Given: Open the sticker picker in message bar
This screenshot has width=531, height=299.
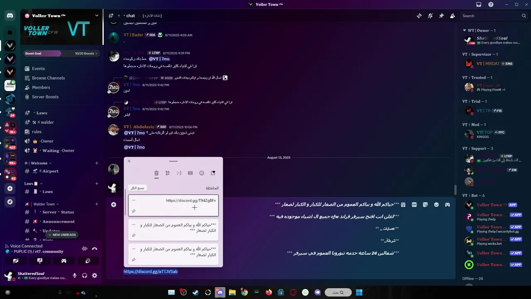Looking at the screenshot, I should click(425, 205).
